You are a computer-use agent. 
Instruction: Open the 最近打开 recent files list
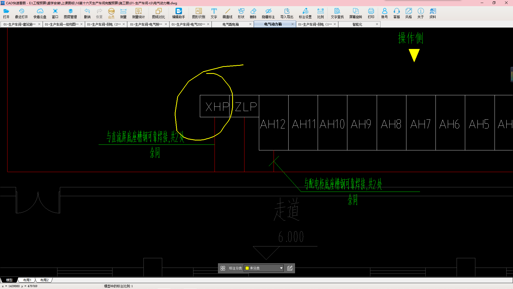(x=21, y=13)
